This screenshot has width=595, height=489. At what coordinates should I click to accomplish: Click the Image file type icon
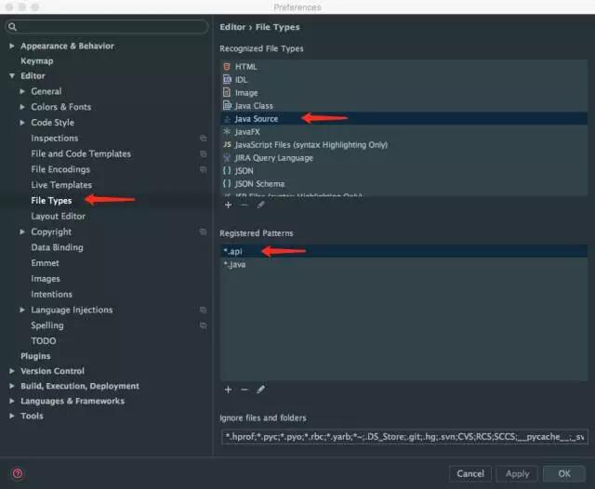coord(227,92)
